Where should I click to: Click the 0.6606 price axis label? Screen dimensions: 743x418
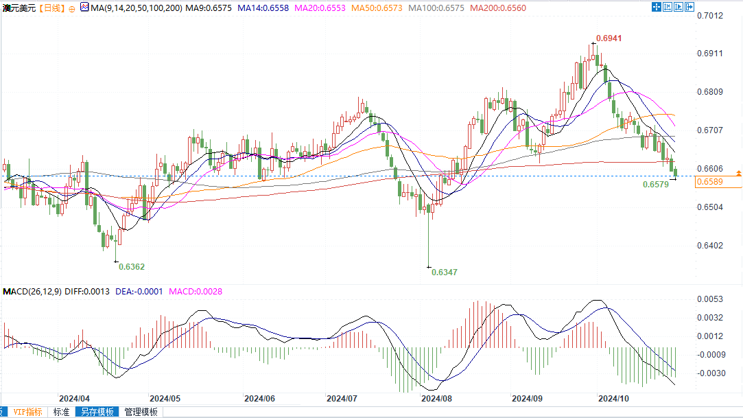pos(710,169)
